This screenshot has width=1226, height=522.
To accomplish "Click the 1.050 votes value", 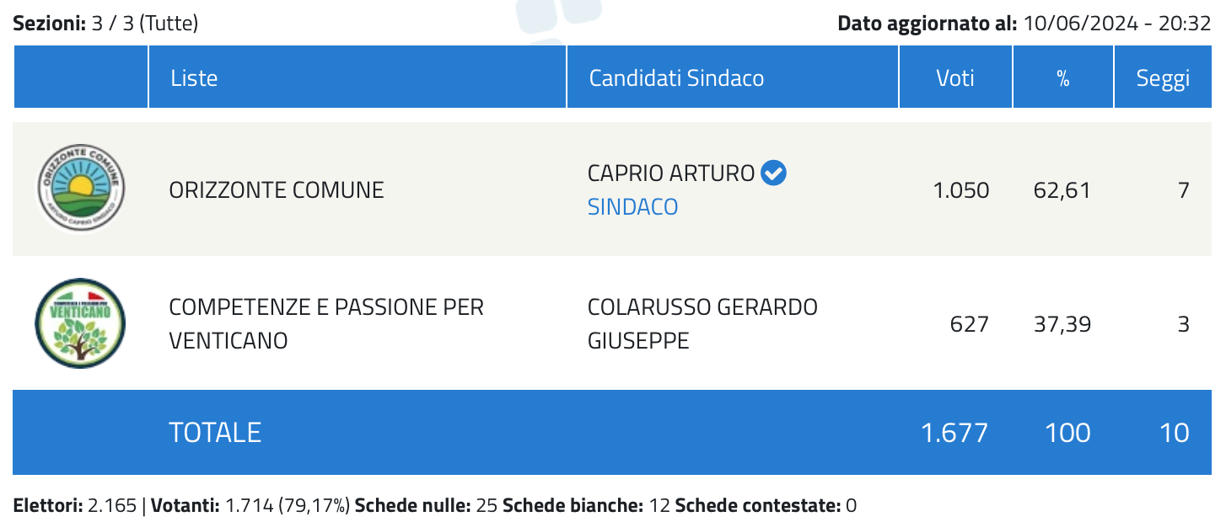I will (961, 190).
